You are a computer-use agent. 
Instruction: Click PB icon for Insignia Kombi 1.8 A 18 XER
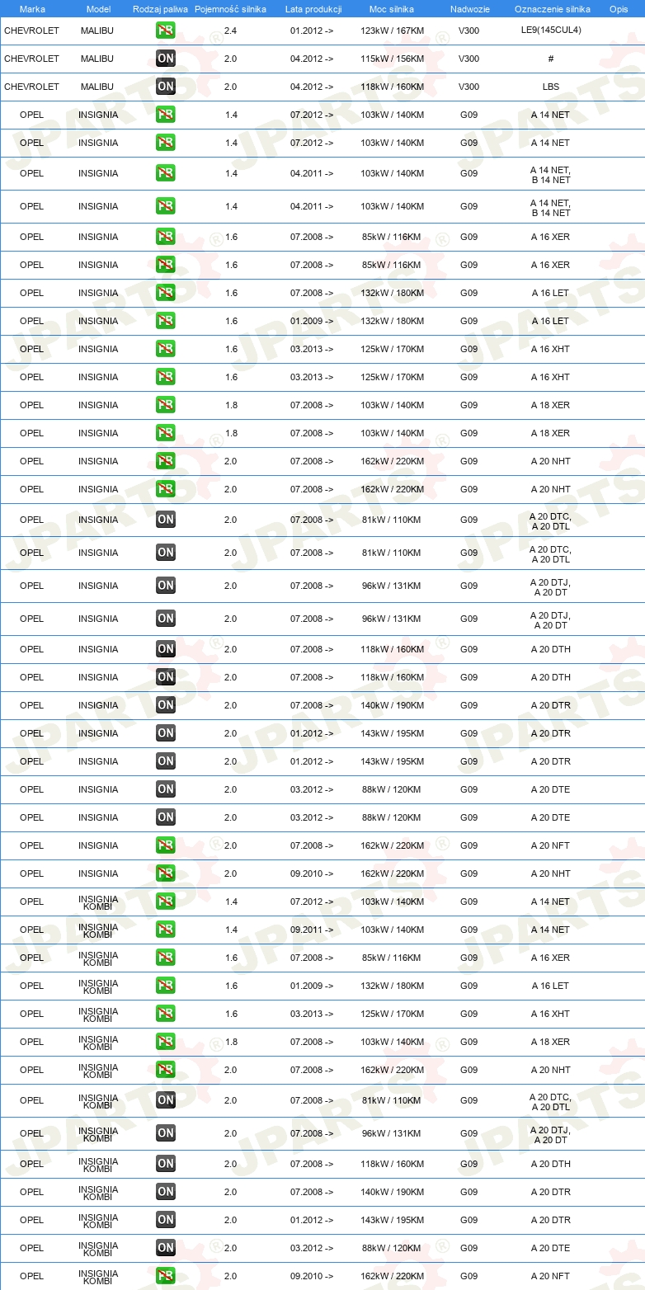coord(166,1042)
